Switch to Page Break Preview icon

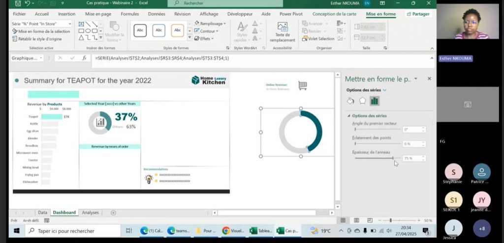coord(370,220)
